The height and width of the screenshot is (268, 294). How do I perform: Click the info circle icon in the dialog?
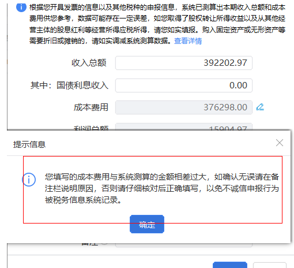[x=29, y=180]
